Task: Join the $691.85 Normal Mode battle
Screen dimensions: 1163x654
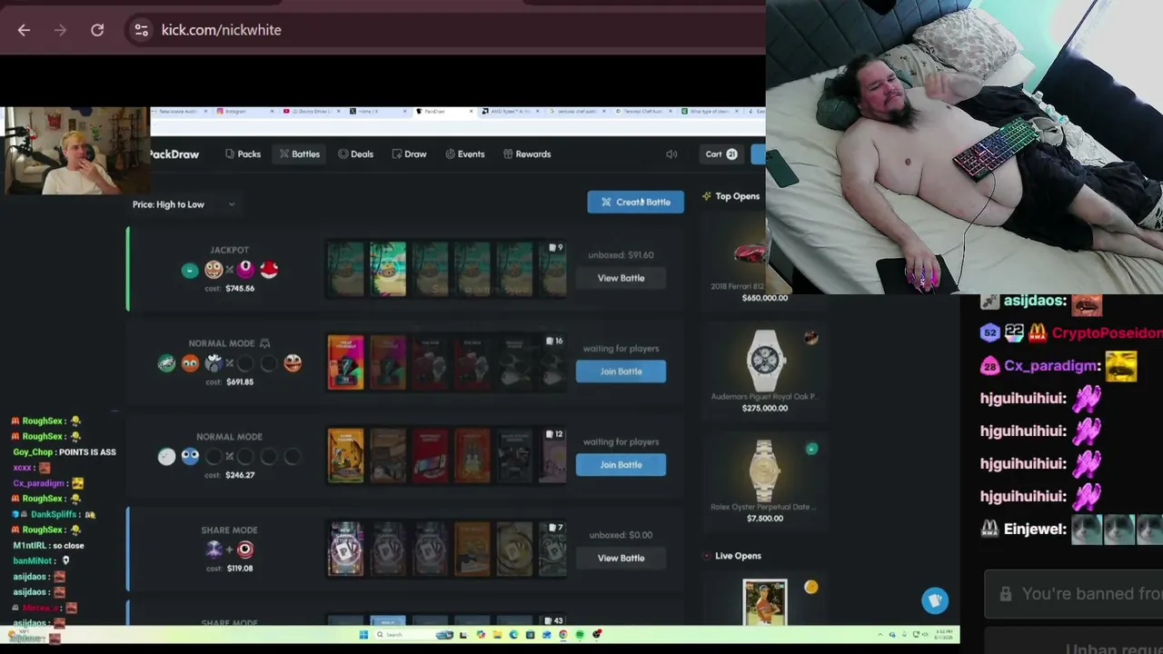Action: click(621, 372)
